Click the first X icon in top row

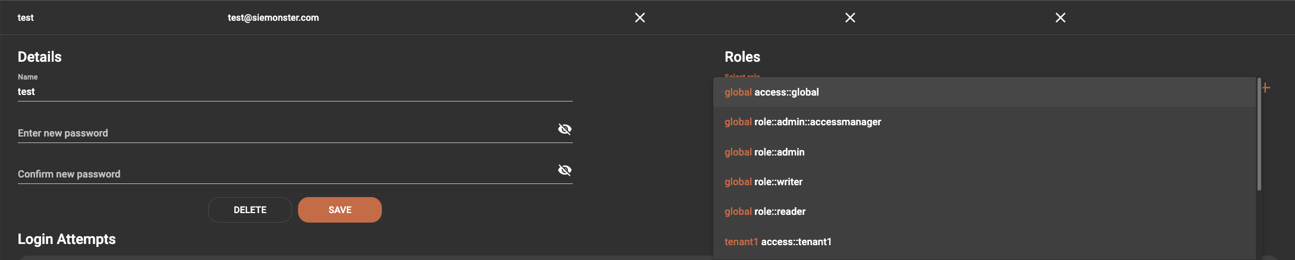[x=639, y=18]
